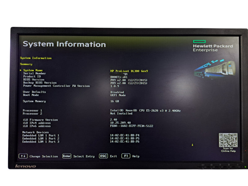Click the Not Installed processor value
Screen dimensions: 248x186
(x=121, y=113)
